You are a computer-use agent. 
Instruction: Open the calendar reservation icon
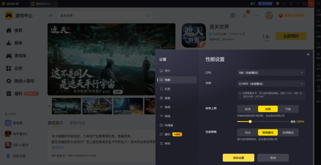[x=233, y=15]
